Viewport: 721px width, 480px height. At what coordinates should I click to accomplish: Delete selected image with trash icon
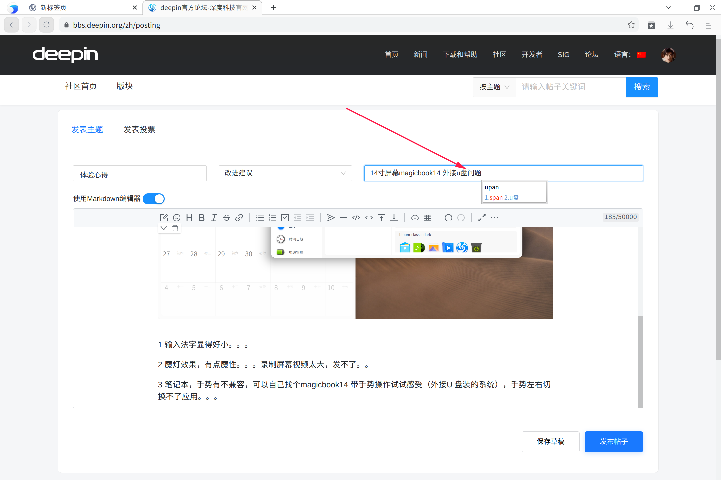point(175,228)
